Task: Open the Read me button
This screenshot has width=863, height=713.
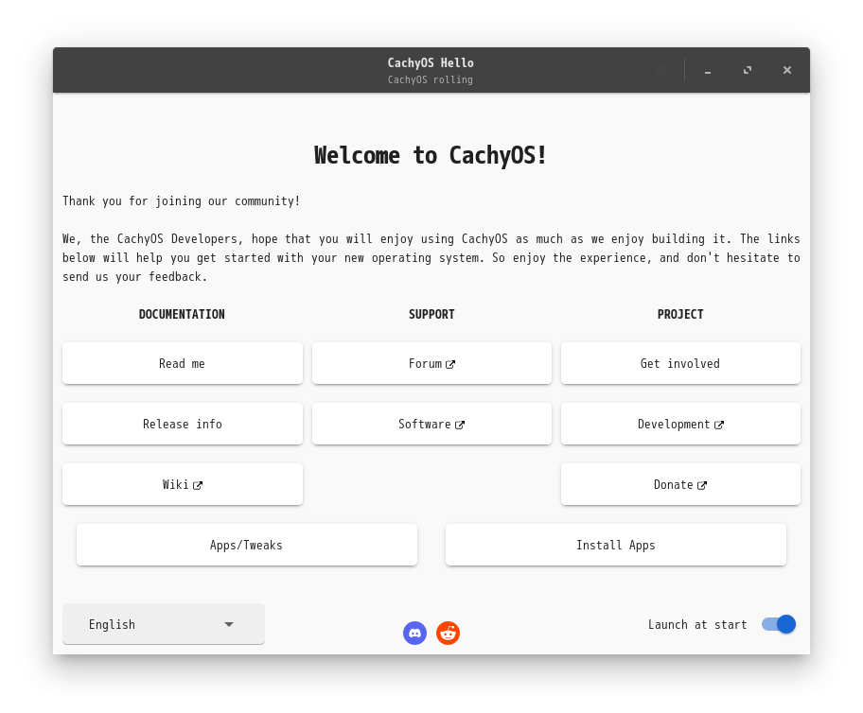Action: (183, 363)
